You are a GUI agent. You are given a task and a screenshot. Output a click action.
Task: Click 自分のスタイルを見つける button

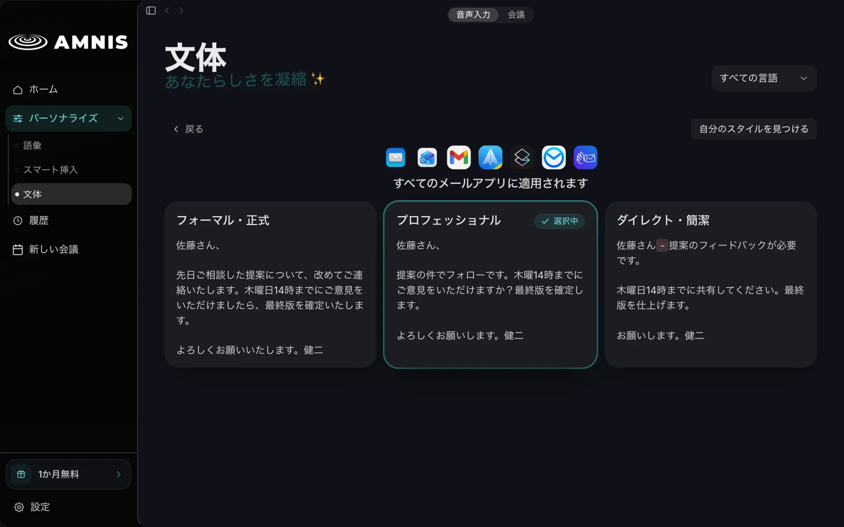click(754, 129)
